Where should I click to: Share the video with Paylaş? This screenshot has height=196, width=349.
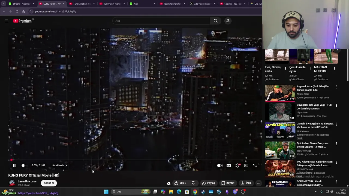pos(209,183)
